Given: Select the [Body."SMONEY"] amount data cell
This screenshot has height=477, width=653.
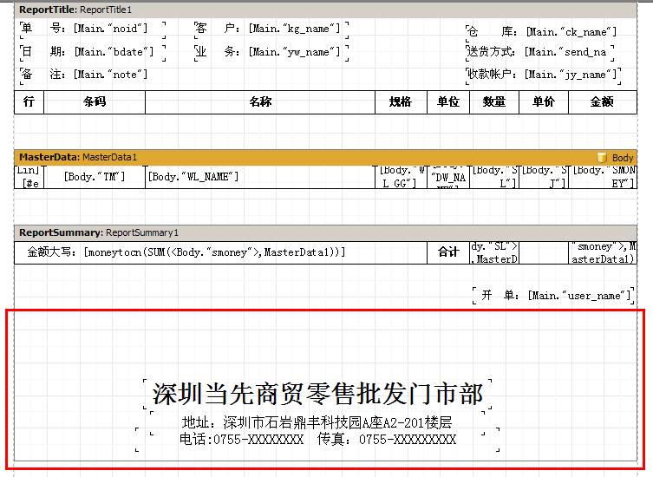Looking at the screenshot, I should click(603, 177).
